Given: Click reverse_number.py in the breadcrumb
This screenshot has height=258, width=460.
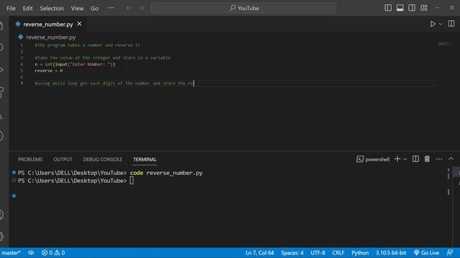Looking at the screenshot, I should click(x=50, y=37).
